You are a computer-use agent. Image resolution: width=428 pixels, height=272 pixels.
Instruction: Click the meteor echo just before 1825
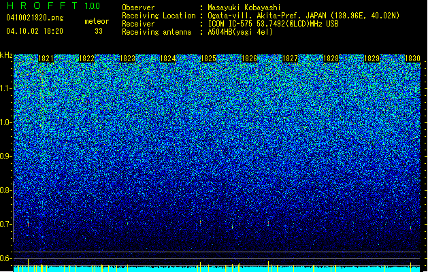200,222
